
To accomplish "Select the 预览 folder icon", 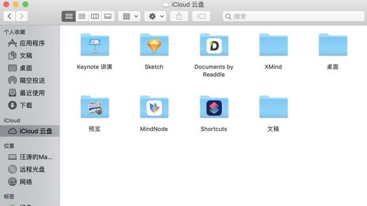I will [x=95, y=107].
